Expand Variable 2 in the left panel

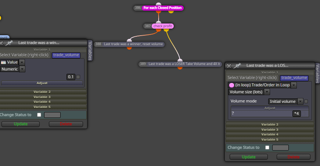(x=42, y=92)
